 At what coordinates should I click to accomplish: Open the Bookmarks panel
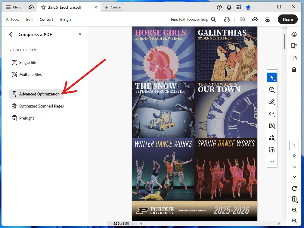(x=294, y=45)
